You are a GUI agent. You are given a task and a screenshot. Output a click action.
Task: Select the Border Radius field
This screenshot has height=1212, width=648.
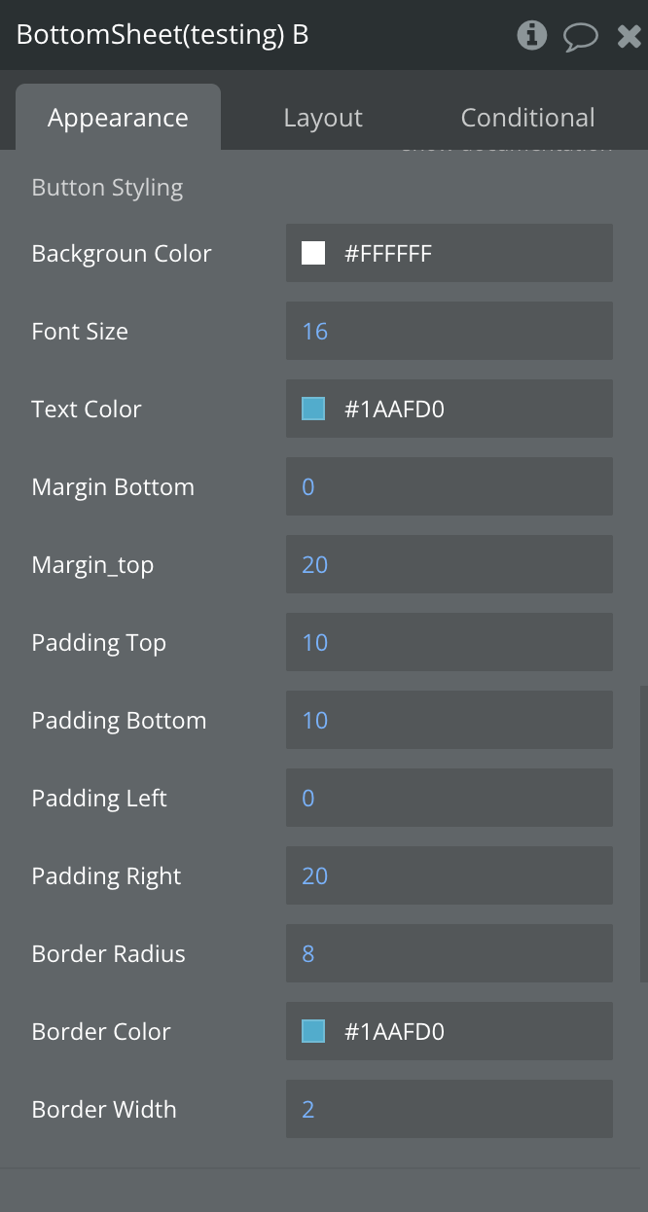[x=449, y=954]
